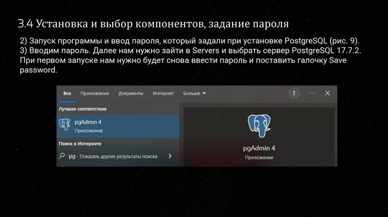Click the Лучшее соответствие heading
The width and height of the screenshot is (388, 217).
coord(83,109)
